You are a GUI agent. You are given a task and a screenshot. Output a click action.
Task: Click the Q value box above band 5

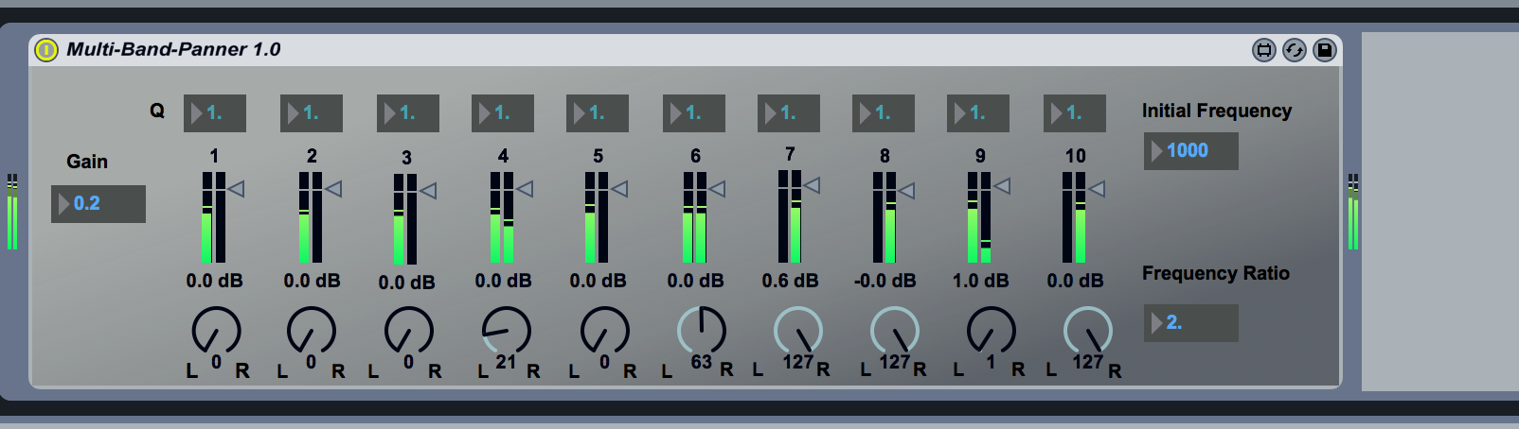(x=598, y=113)
